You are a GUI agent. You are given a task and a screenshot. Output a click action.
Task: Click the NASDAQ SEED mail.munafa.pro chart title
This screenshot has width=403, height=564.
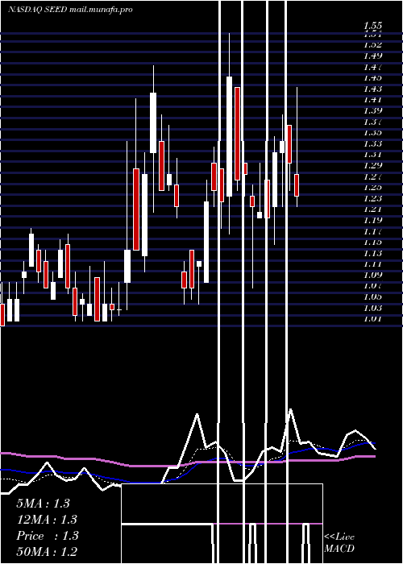[70, 10]
